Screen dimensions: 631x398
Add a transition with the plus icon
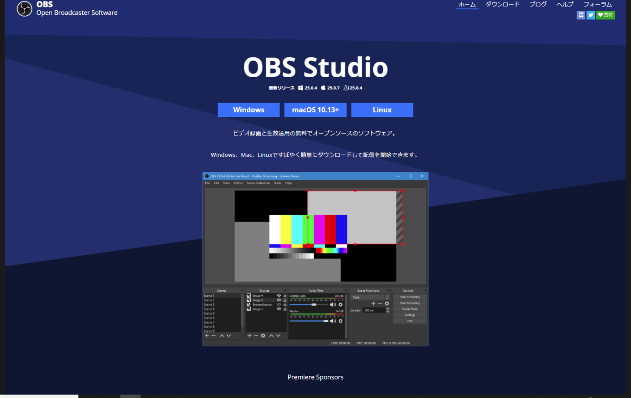(374, 303)
